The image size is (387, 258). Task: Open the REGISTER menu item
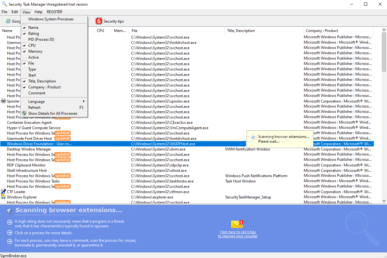point(54,12)
